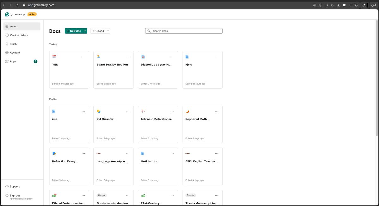Open Ethical Protections doc's three-dot menu
This screenshot has height=206, width=379.
[83, 196]
